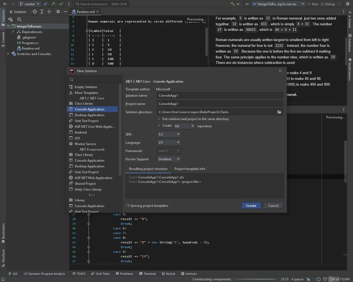Click the Git commit checkmark icon
This screenshot has height=282, width=353.
coord(61,4)
